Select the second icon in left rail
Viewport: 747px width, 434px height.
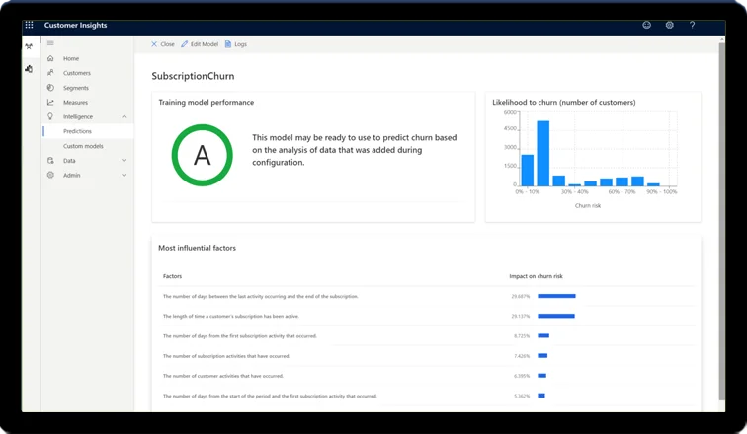coord(29,69)
